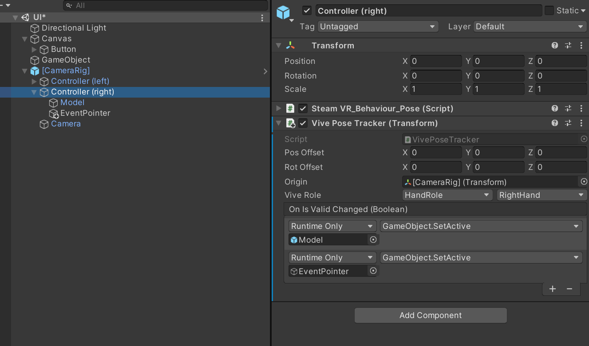Open object picker for EventPointer event target
This screenshot has height=346, width=589.
pos(373,271)
